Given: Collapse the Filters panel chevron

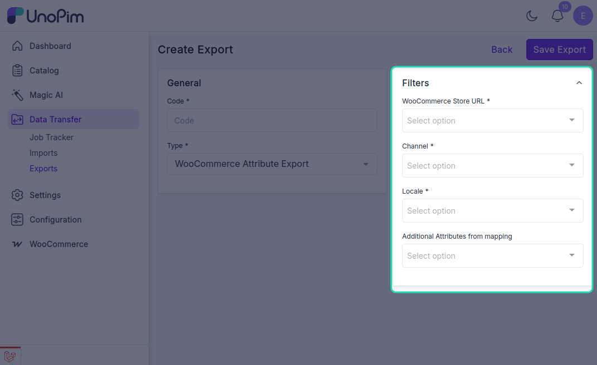Looking at the screenshot, I should coord(579,83).
